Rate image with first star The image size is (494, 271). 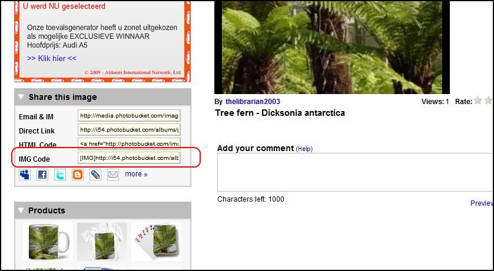(478, 101)
